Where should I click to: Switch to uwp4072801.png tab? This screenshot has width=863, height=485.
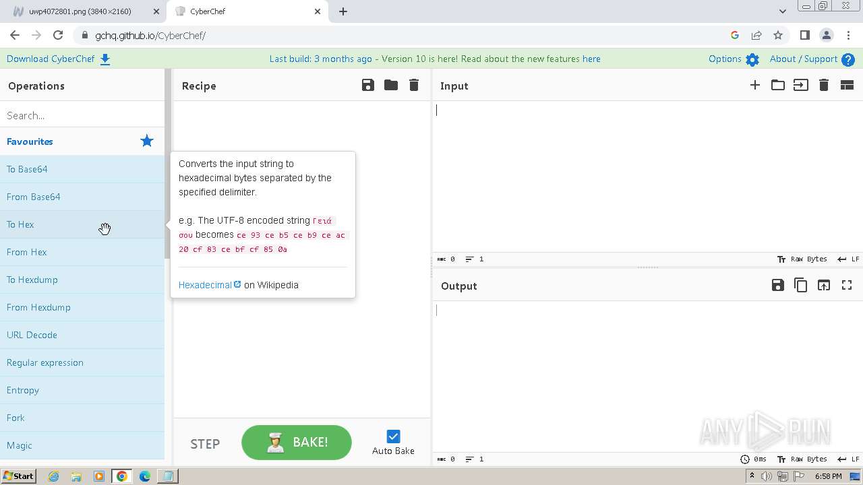point(80,11)
